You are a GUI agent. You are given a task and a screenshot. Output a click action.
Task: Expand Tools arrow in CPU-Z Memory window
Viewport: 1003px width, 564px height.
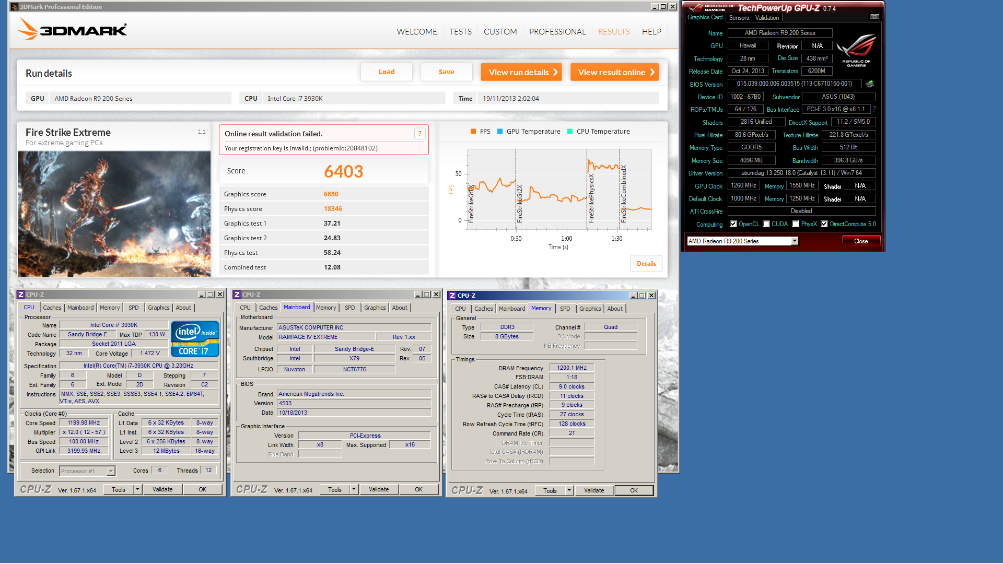[569, 490]
